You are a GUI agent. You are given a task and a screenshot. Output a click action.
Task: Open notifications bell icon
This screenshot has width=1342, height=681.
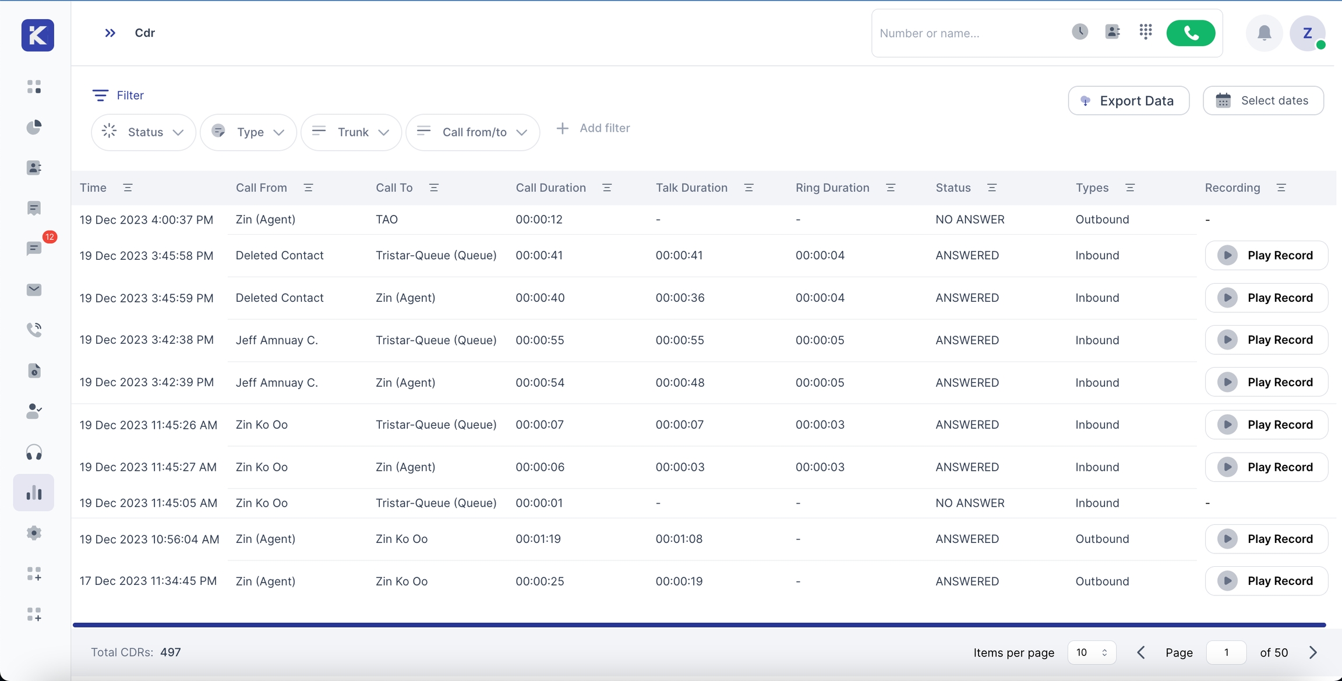[1263, 33]
